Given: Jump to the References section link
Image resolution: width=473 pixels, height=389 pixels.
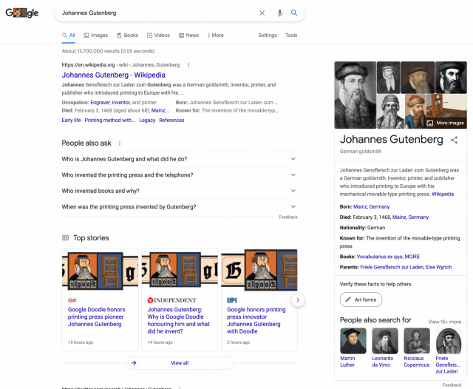Looking at the screenshot, I should [171, 120].
